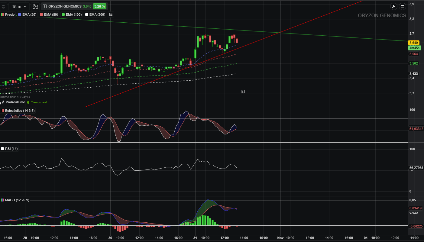Click the ORYZON GENOMICS ticker name
This screenshot has width=424, height=242.
point(65,6)
